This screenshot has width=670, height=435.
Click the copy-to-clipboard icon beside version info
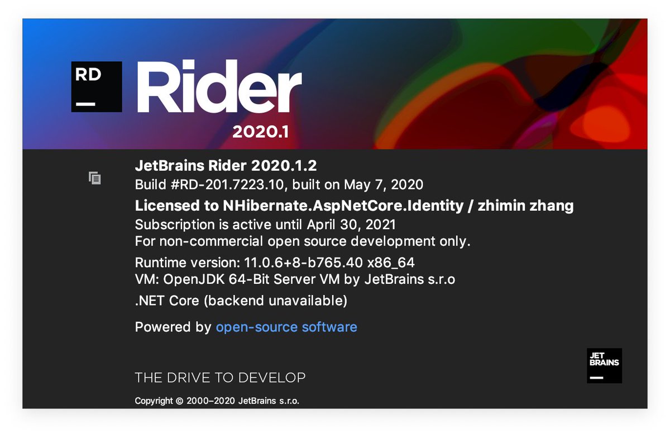coord(95,178)
